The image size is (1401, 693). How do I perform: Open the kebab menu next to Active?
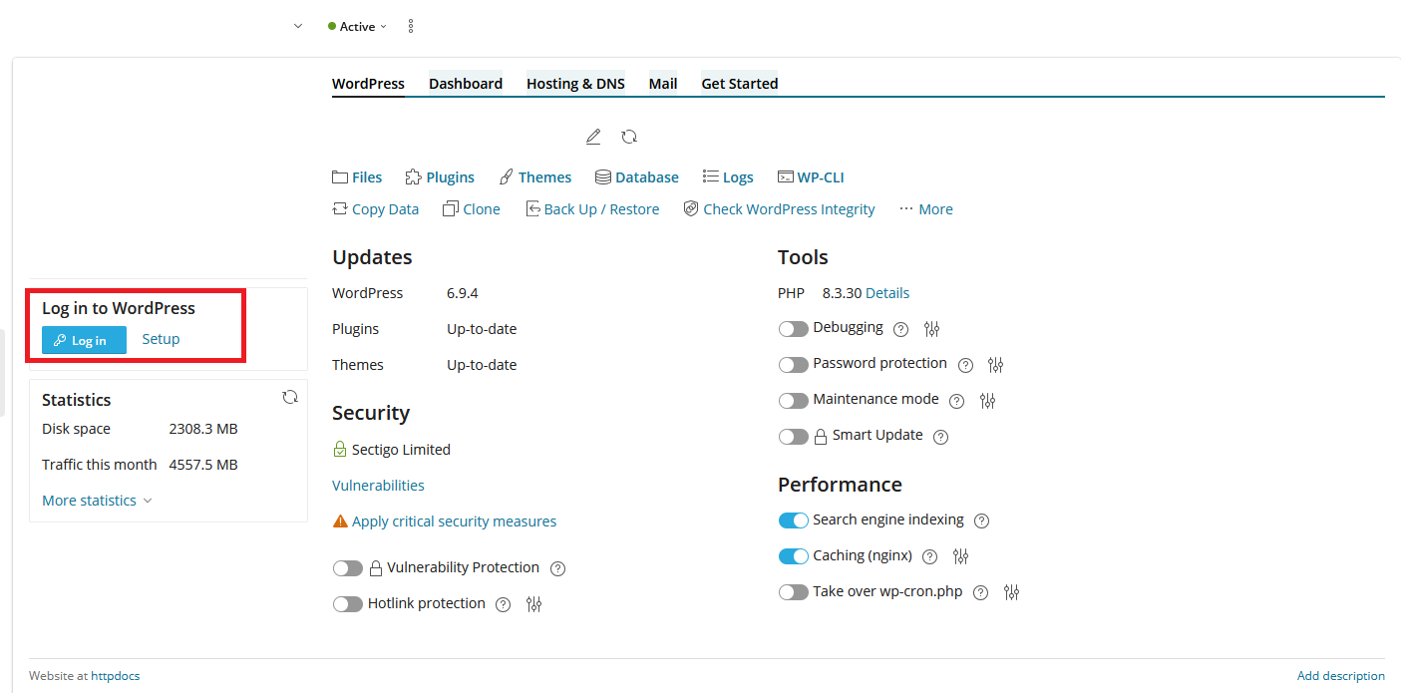point(411,27)
